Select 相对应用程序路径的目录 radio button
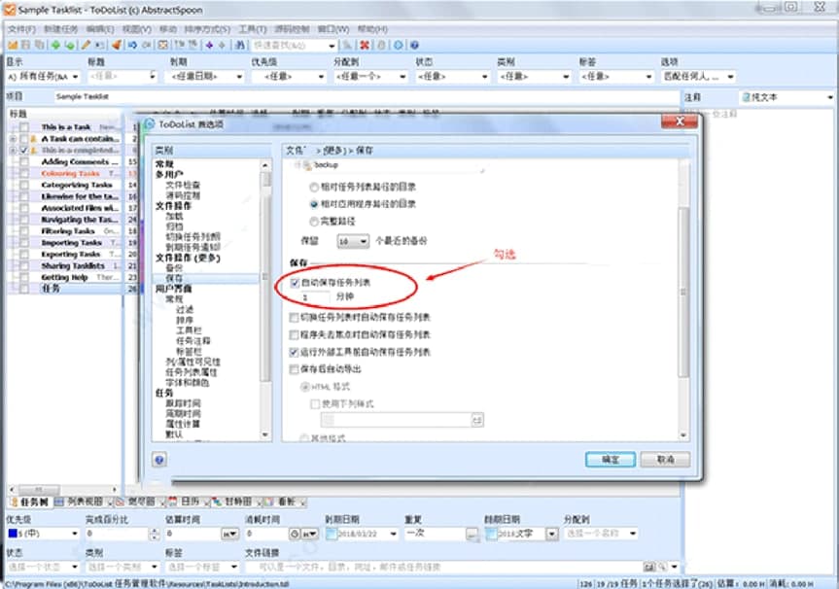839x589 pixels. [x=314, y=204]
